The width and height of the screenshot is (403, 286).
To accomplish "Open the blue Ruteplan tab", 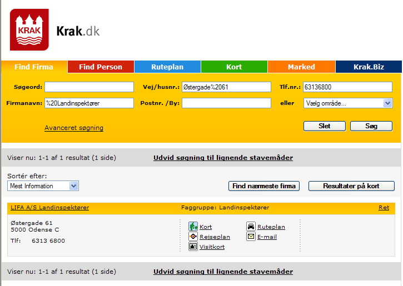I will click(167, 67).
